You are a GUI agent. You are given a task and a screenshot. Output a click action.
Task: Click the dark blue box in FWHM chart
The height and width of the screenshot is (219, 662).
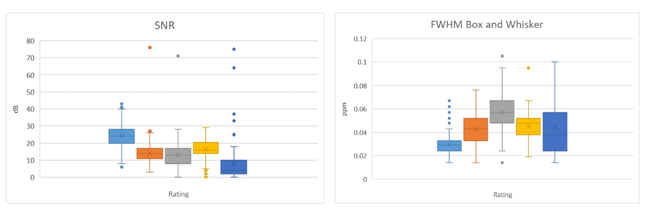(x=555, y=132)
